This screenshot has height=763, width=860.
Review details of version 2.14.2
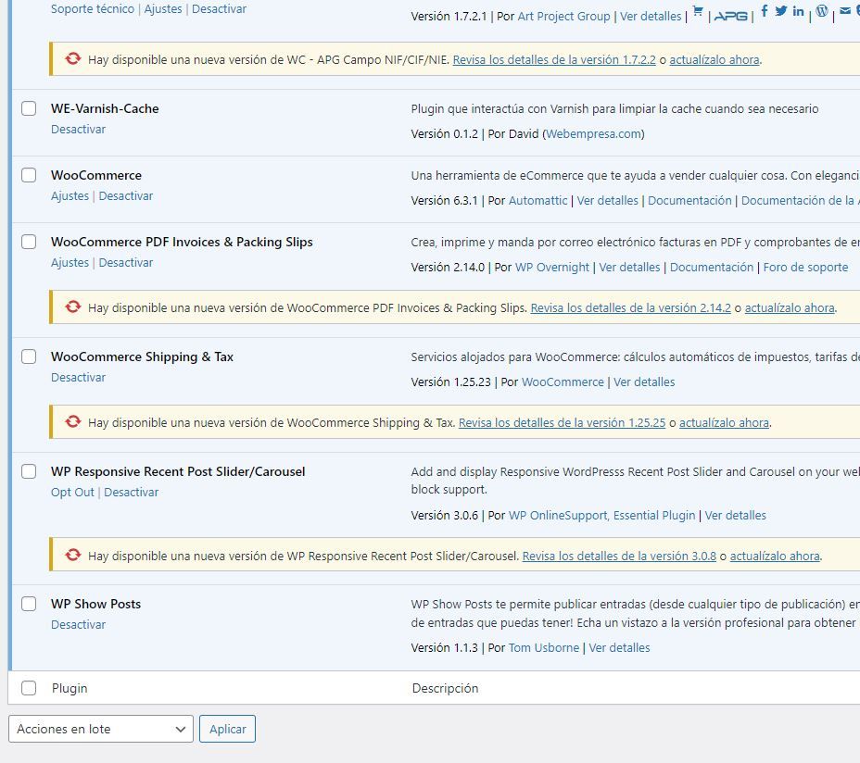point(631,308)
